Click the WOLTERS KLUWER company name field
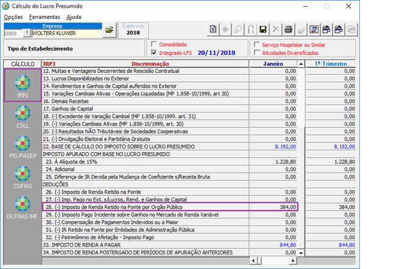 tap(66, 33)
